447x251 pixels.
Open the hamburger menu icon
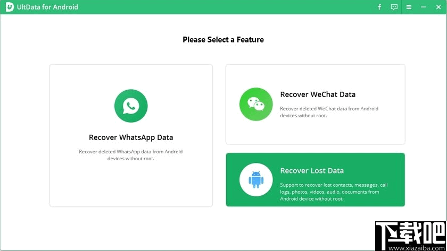click(409, 7)
